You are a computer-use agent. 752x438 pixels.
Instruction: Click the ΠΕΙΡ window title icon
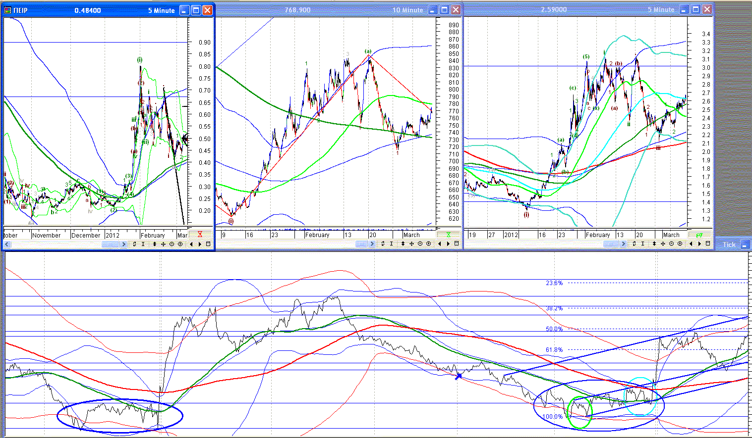tap(8, 10)
